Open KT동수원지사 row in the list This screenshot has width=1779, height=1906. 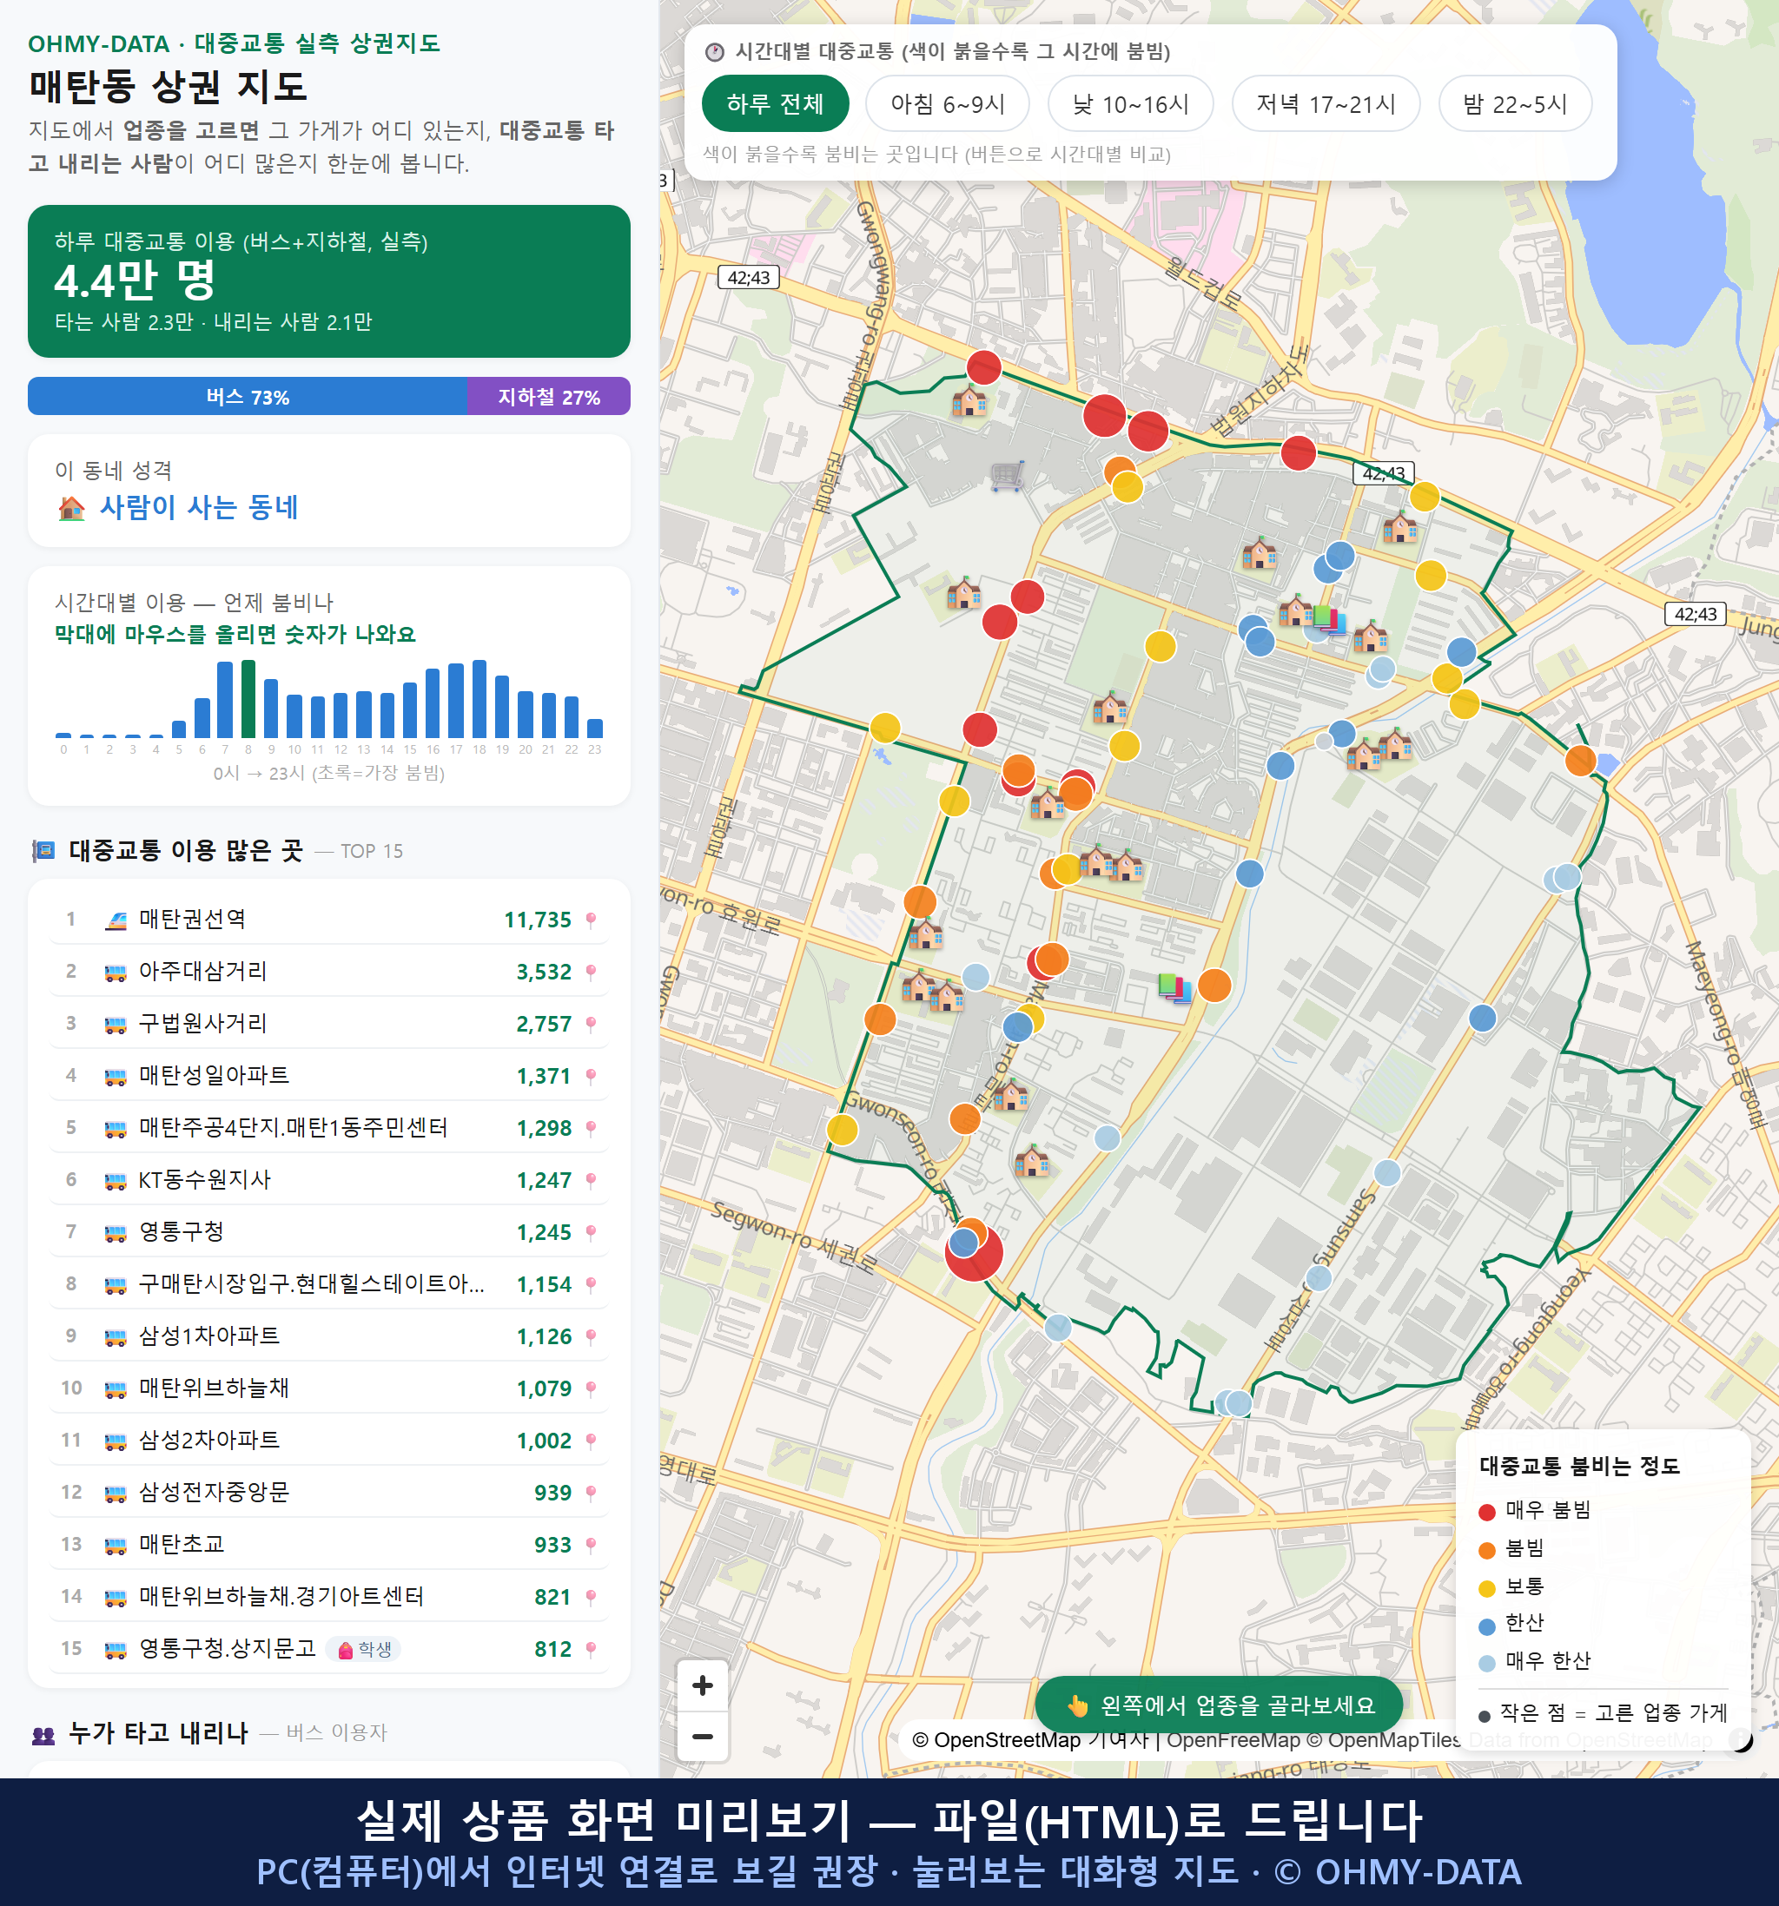pyautogui.click(x=329, y=1179)
